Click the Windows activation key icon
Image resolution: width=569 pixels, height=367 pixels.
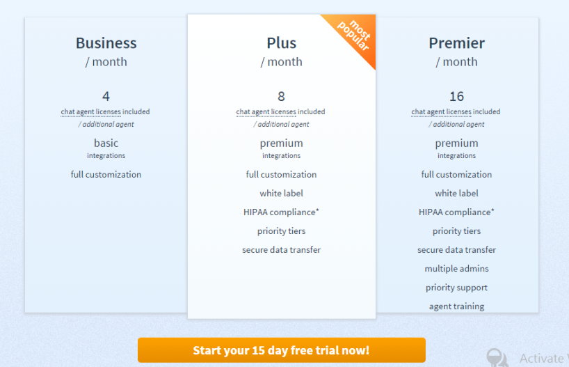point(497,358)
